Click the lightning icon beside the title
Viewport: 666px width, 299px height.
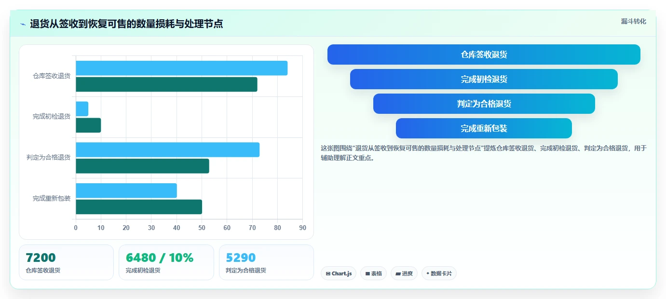pos(23,24)
